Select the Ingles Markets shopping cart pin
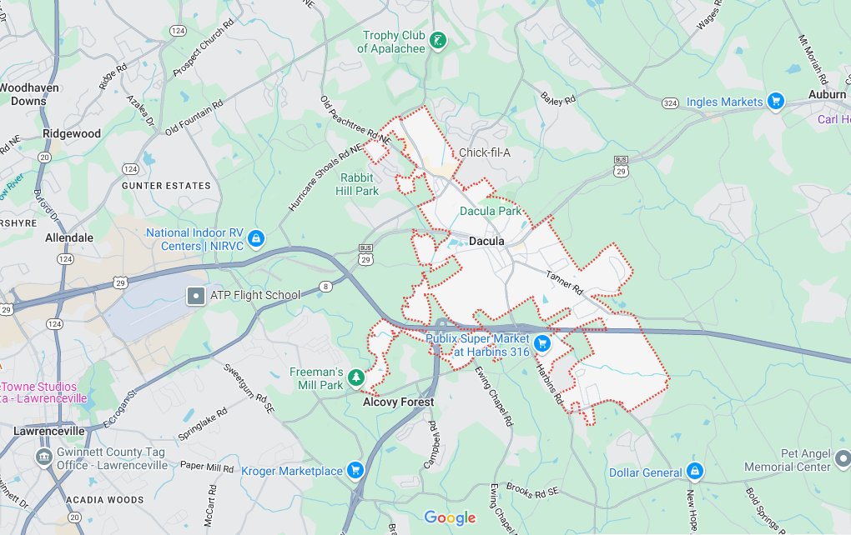 [776, 101]
